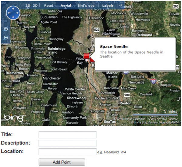Toggle map Labels on or off
The height and width of the screenshot is (167, 182).
108,5
